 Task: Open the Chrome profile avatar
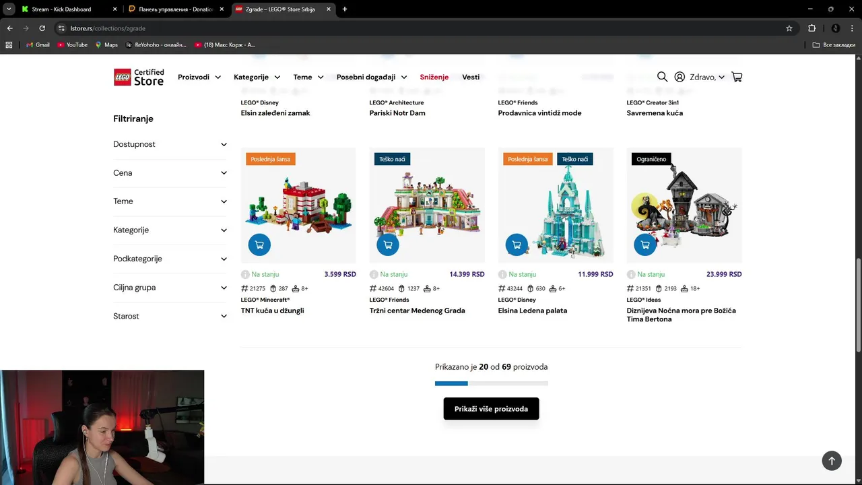836,28
